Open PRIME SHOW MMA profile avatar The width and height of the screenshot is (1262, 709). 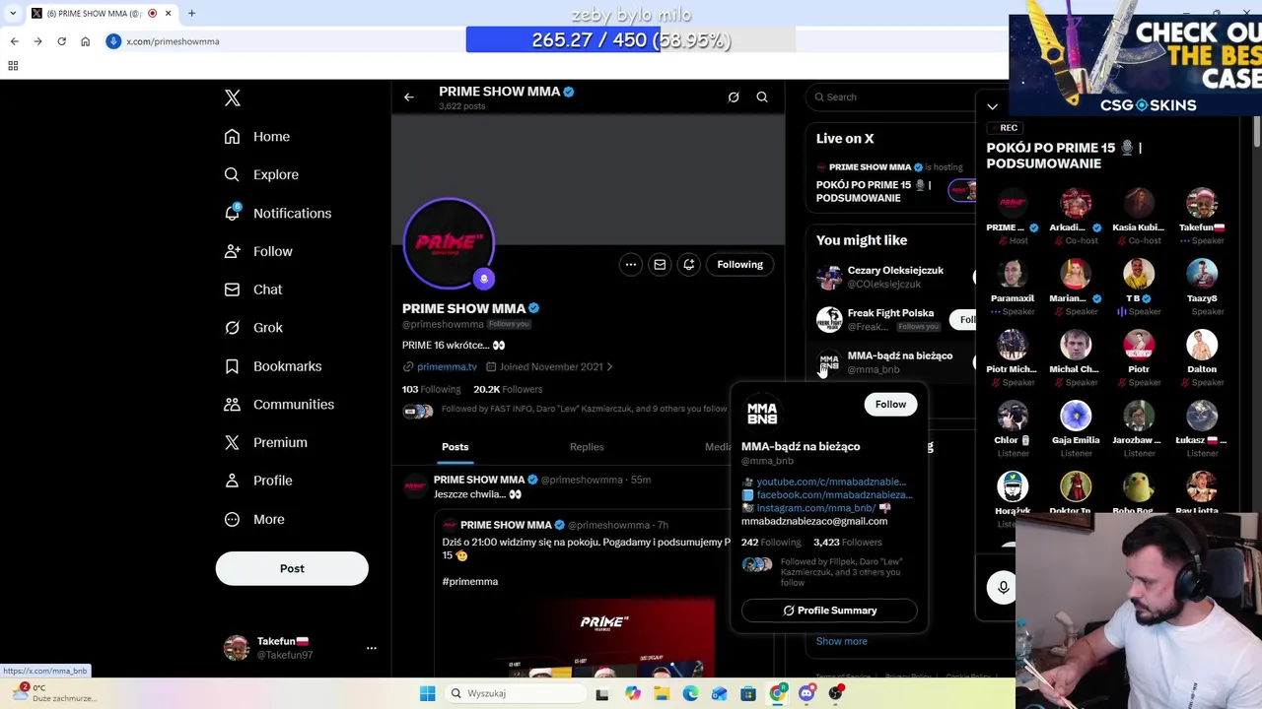click(x=449, y=243)
